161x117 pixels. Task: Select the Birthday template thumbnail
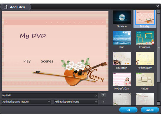tap(145, 17)
